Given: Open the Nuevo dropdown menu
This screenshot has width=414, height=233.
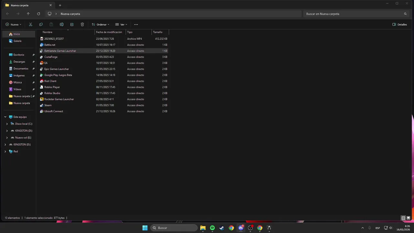Looking at the screenshot, I should click(x=13, y=24).
